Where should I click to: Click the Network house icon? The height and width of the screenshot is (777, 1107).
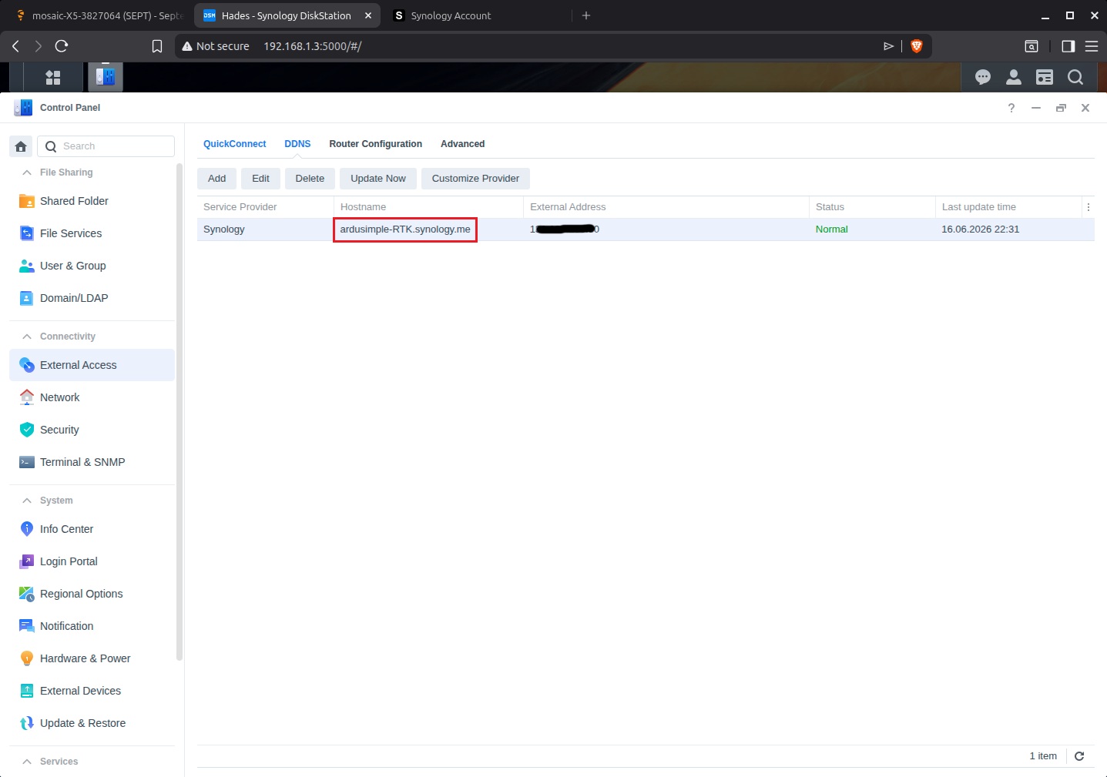click(26, 397)
